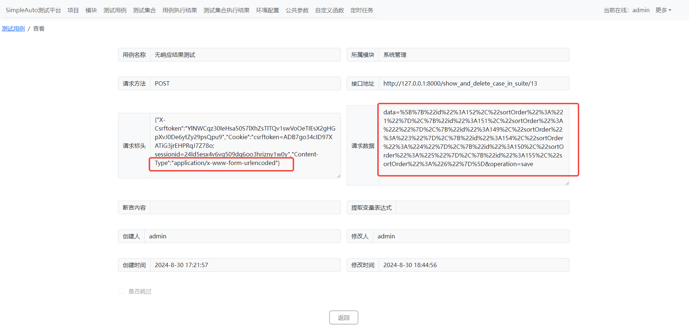
Task: Open the 定时任务 scheduler page
Action: [x=361, y=10]
